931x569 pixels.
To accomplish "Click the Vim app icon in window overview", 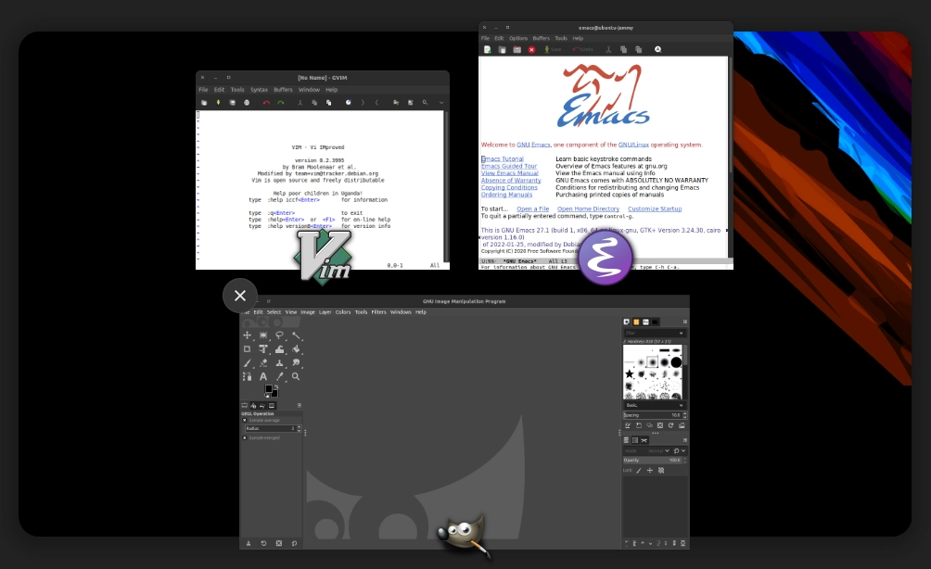I will [x=323, y=258].
